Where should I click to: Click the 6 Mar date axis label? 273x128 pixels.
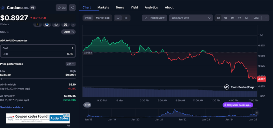click(x=120, y=101)
